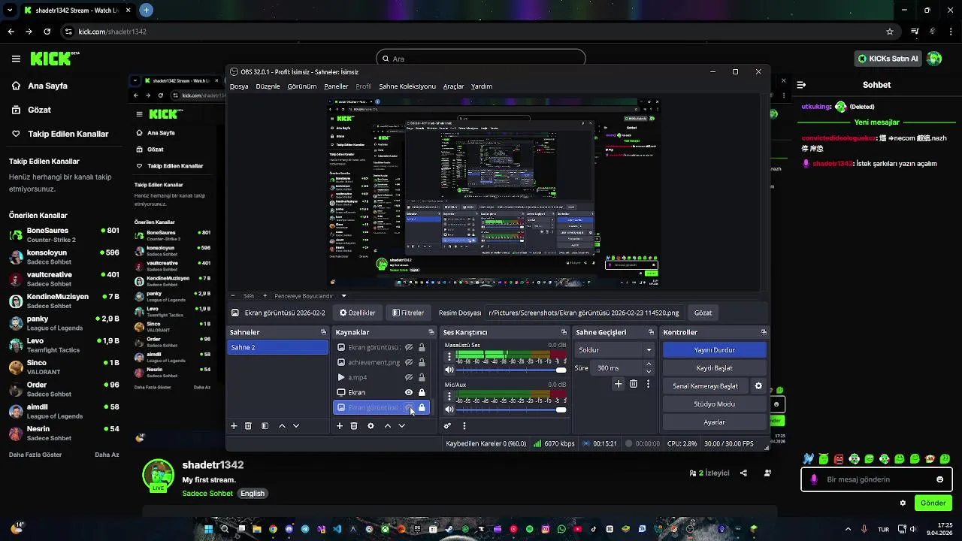
Task: Mute Masaüstü Ses audio
Action: pyautogui.click(x=449, y=370)
